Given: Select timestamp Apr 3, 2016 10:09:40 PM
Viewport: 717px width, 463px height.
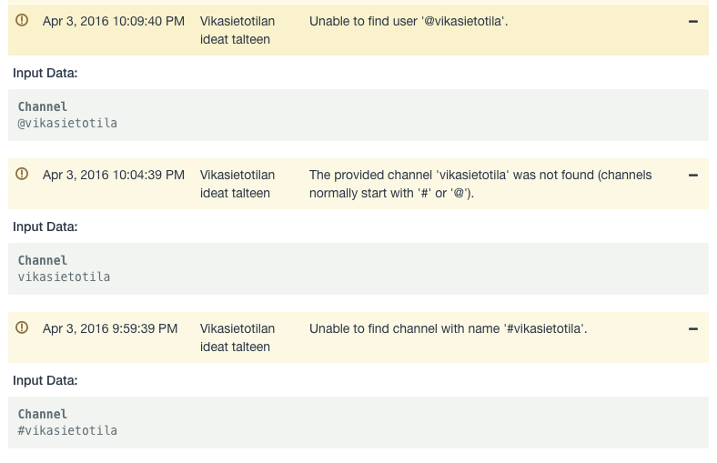Looking at the screenshot, I should (x=114, y=22).
